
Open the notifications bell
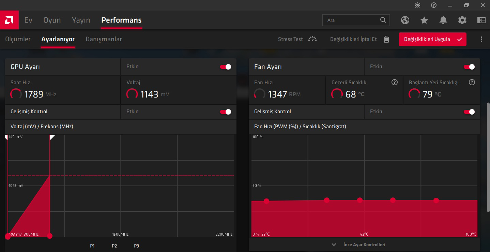[x=443, y=20]
